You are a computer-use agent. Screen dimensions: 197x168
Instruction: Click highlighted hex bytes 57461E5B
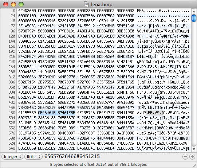67,113
